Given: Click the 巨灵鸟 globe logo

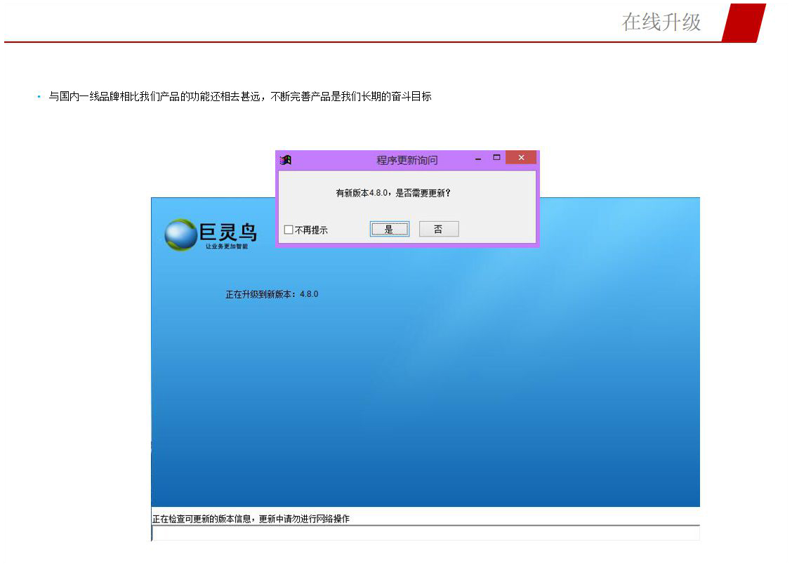Looking at the screenshot, I should (180, 235).
